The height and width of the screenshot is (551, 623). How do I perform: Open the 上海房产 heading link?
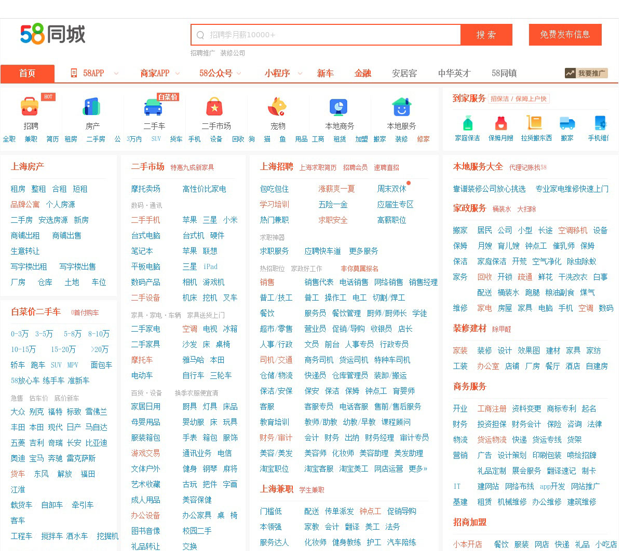tap(28, 166)
